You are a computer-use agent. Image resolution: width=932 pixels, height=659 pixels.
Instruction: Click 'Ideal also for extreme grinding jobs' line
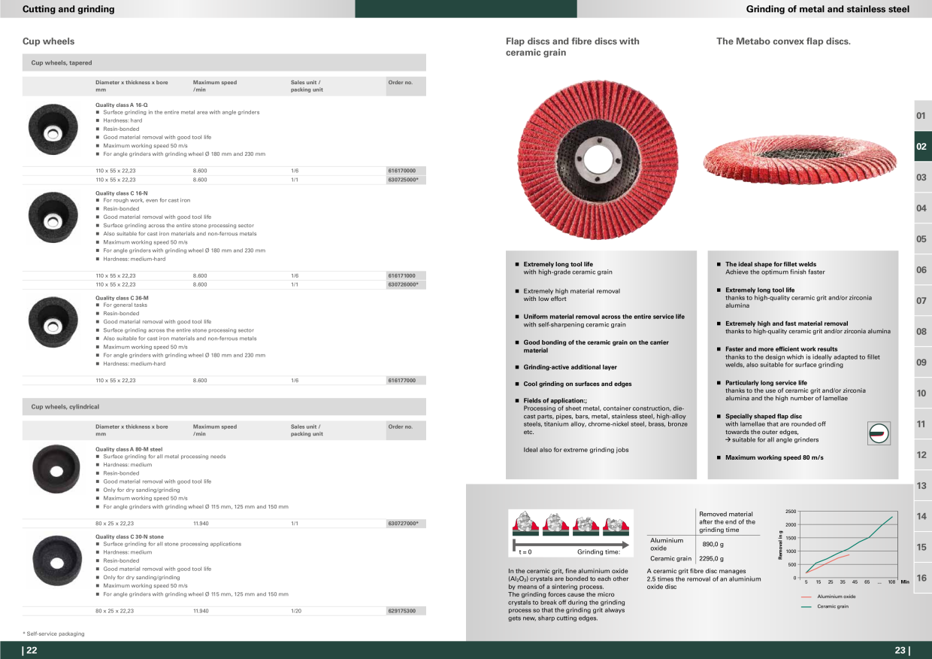[576, 450]
